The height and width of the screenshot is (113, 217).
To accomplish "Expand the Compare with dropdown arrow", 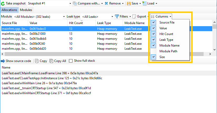I will 102,4.
